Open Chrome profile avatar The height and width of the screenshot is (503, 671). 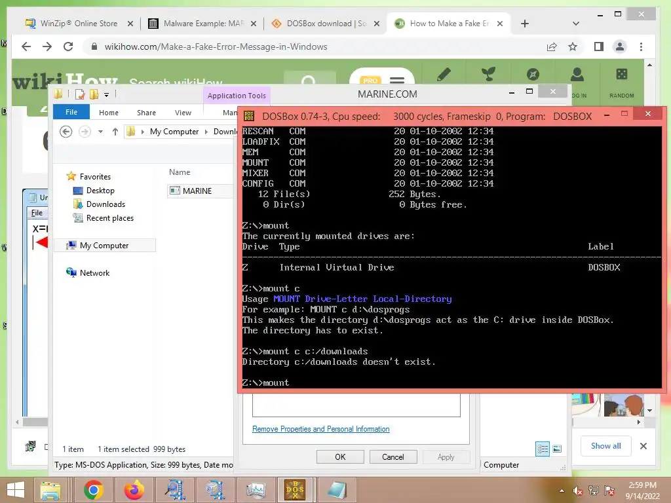620,47
